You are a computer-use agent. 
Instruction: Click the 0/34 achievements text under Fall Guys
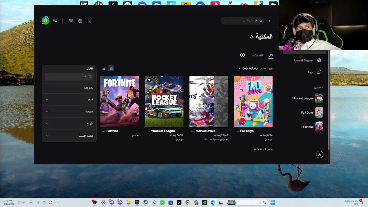click(266, 135)
